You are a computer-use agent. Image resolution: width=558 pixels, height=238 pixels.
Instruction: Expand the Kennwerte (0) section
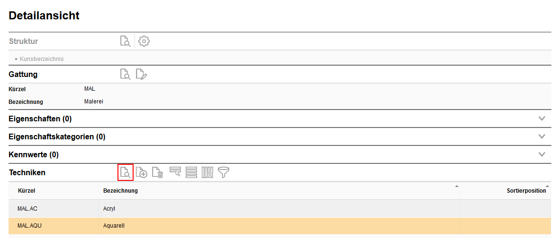(542, 154)
